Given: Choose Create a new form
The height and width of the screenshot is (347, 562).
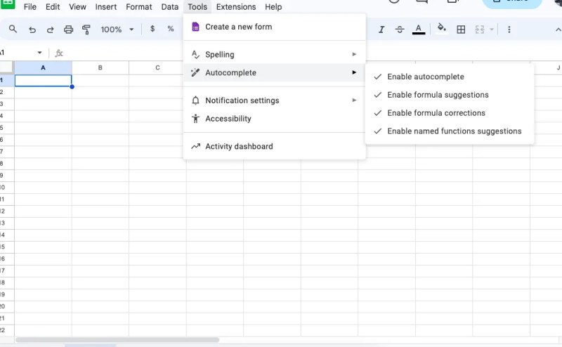Looking at the screenshot, I should (275, 27).
